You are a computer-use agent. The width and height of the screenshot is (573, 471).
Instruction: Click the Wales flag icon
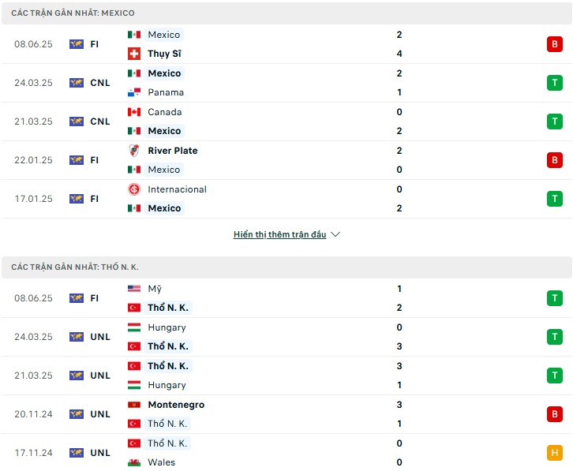click(134, 462)
